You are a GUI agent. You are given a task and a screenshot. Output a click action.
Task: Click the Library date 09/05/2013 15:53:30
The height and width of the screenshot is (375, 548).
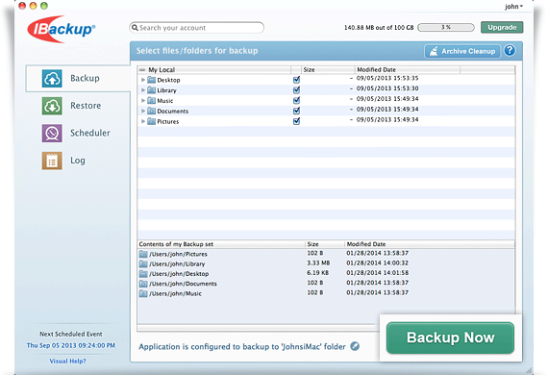387,88
